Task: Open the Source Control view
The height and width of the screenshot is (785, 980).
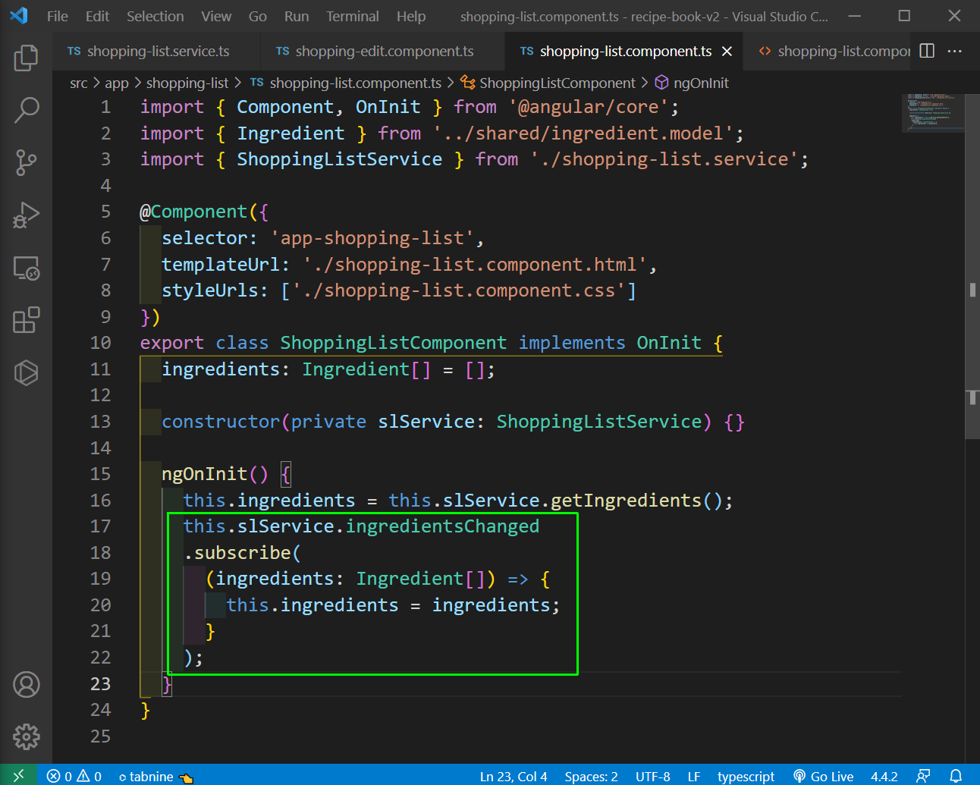Action: (x=26, y=162)
